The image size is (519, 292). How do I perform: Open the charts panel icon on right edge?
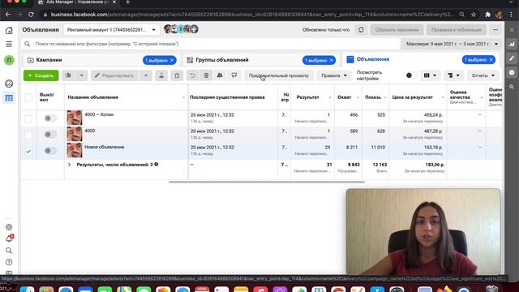[x=512, y=44]
